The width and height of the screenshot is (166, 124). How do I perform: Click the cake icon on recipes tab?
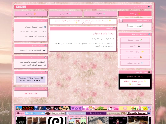35,13
